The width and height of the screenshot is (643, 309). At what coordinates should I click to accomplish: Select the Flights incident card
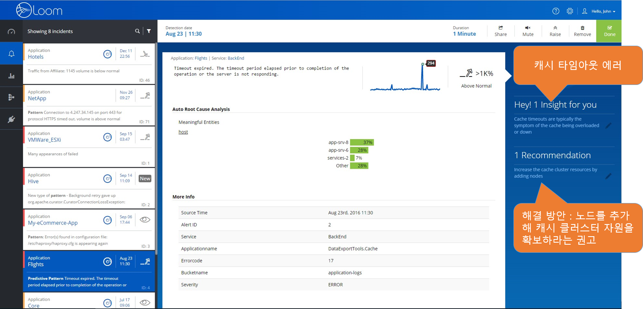(x=89, y=271)
